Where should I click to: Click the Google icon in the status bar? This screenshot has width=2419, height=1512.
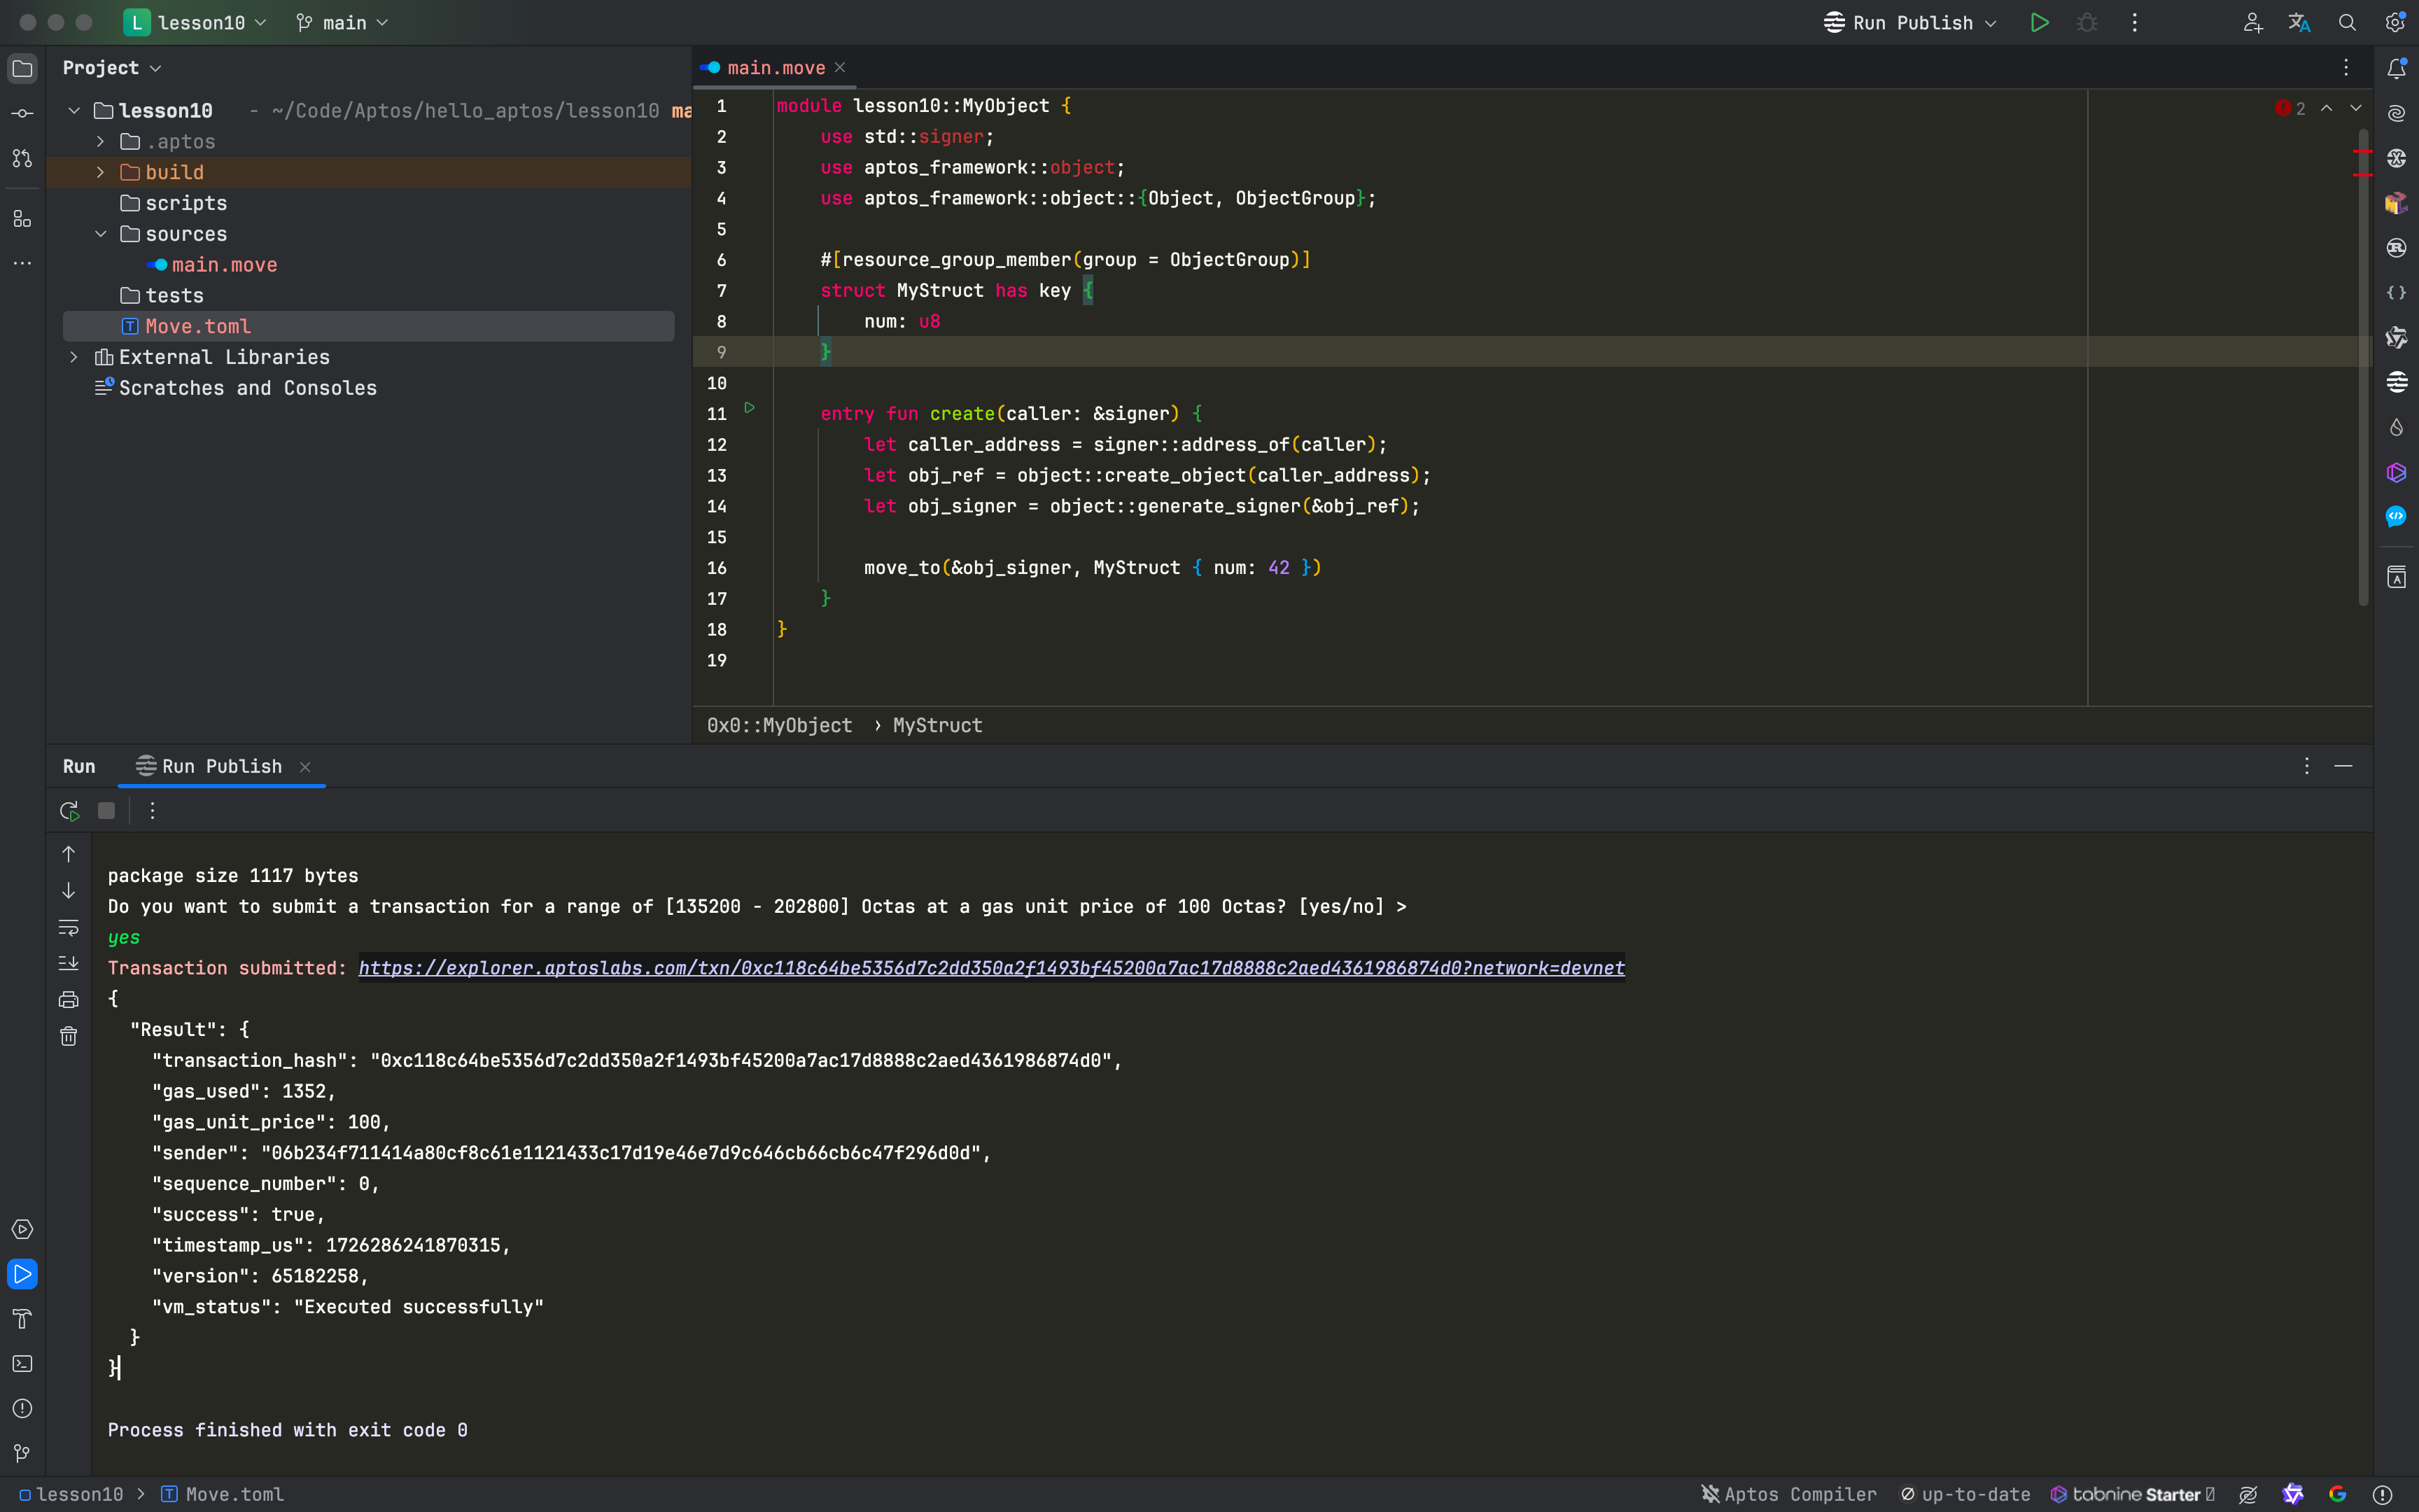coord(2337,1494)
